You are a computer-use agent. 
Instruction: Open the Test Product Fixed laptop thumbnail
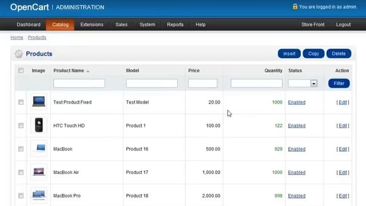click(39, 102)
